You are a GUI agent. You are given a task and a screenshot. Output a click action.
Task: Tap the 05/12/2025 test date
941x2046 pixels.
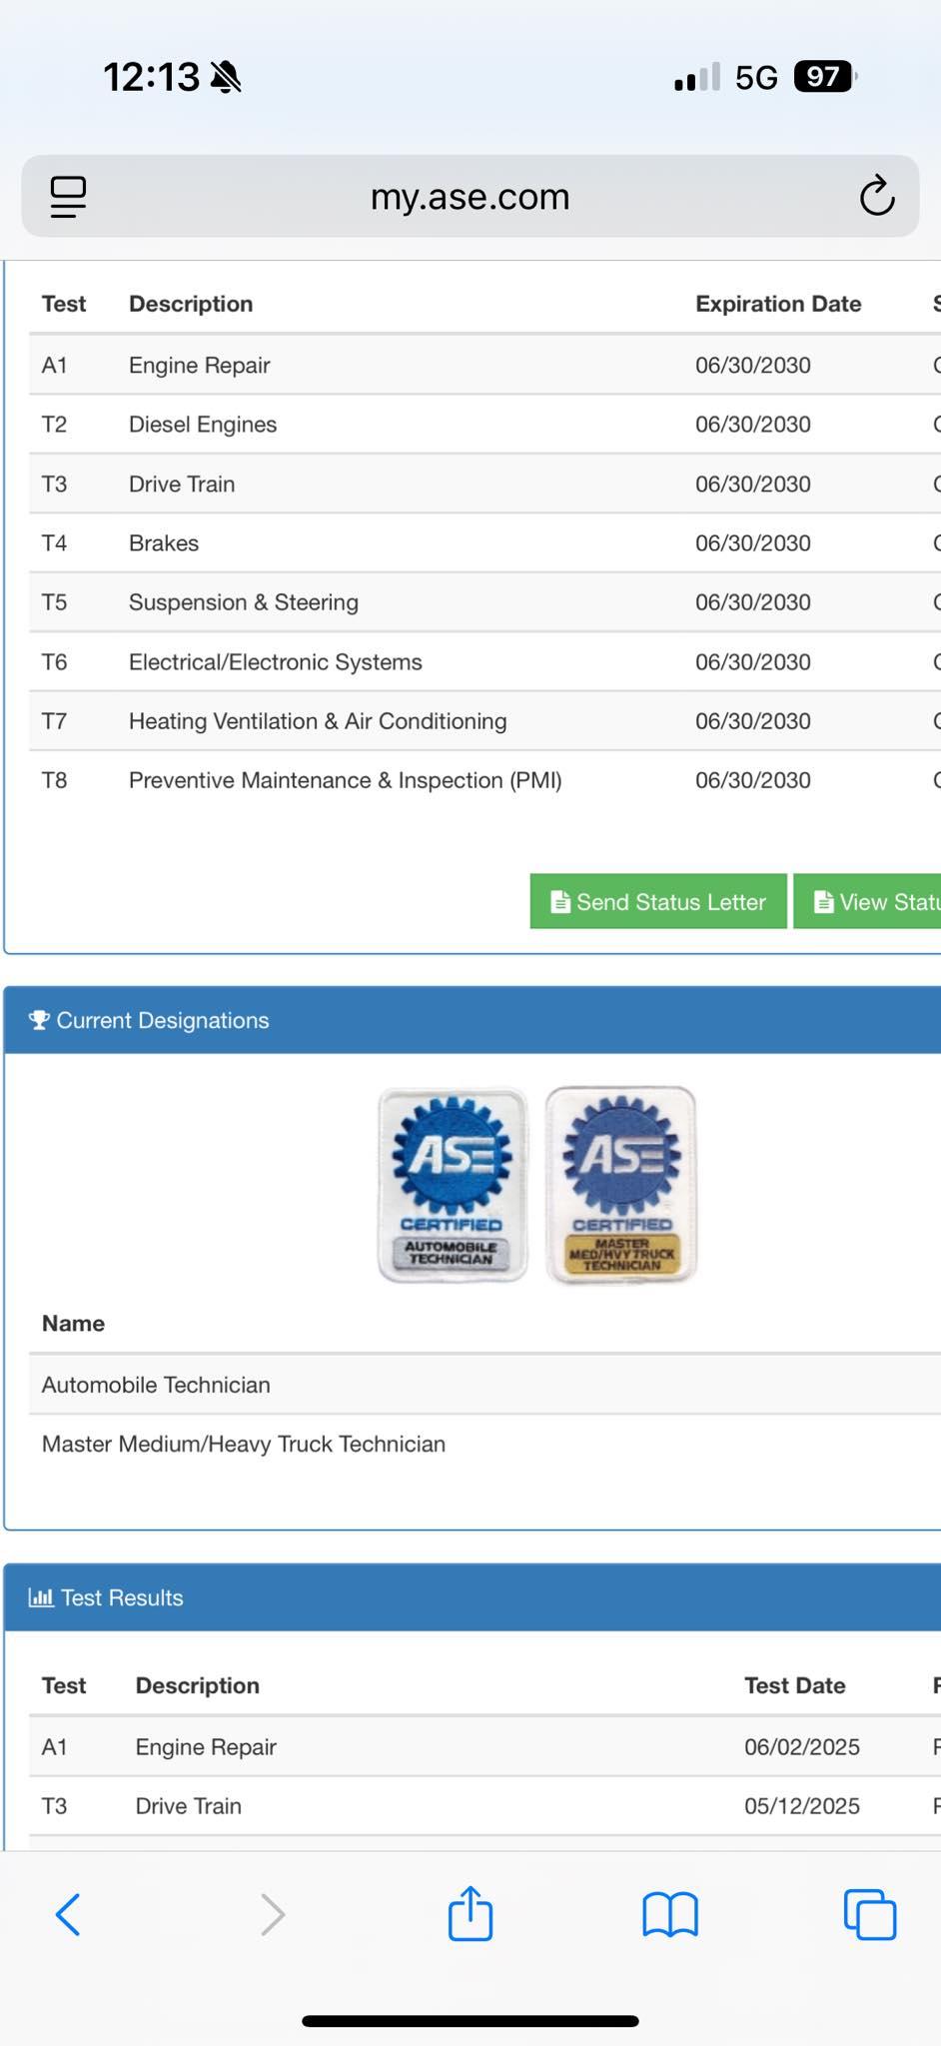[802, 1805]
